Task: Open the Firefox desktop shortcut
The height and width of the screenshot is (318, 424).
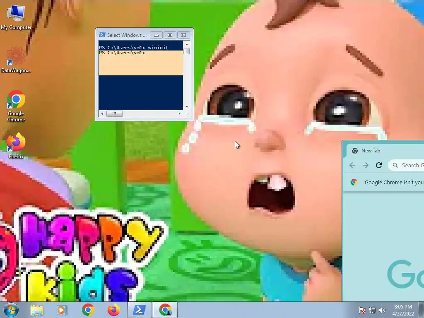Action: pos(16,145)
